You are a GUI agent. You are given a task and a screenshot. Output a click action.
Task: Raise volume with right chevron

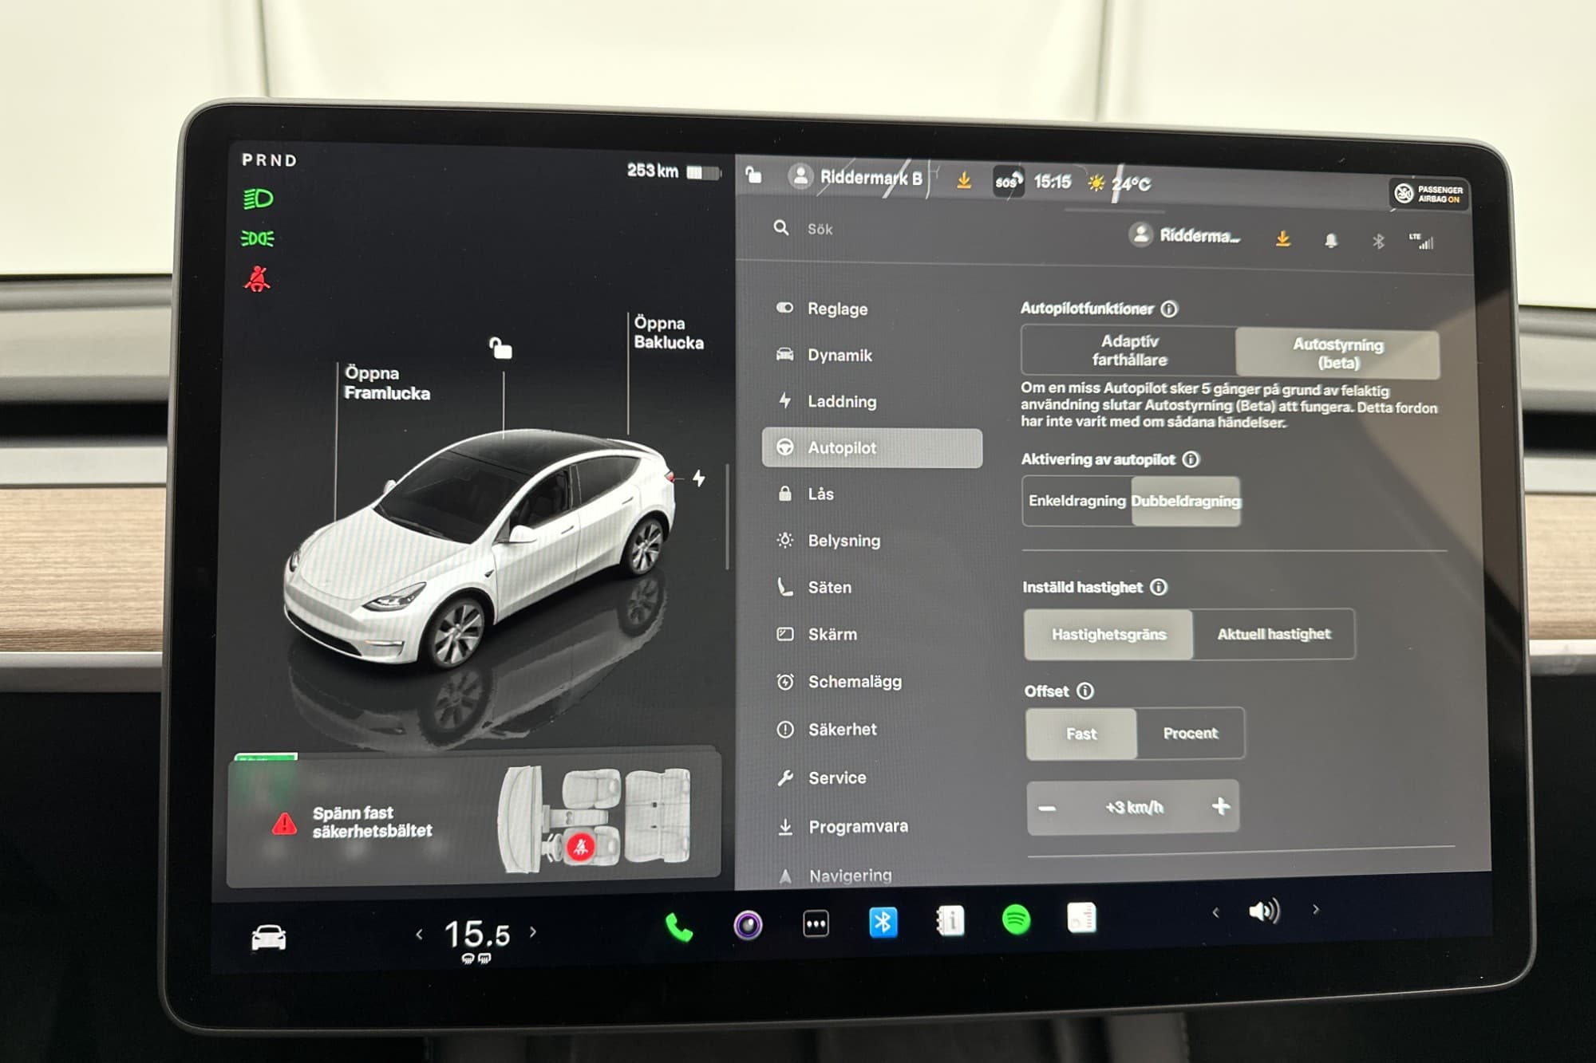[x=1316, y=909]
